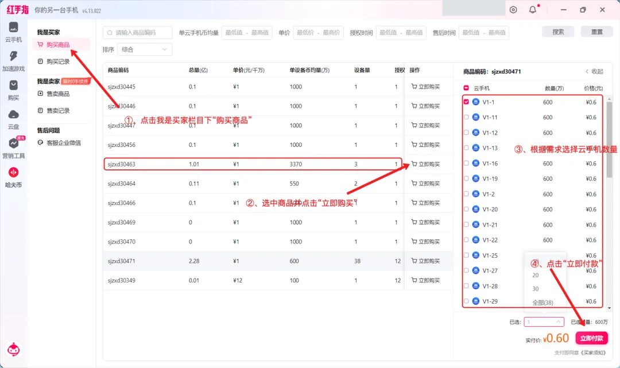Collapse the detail panel with 收起

(x=594, y=72)
